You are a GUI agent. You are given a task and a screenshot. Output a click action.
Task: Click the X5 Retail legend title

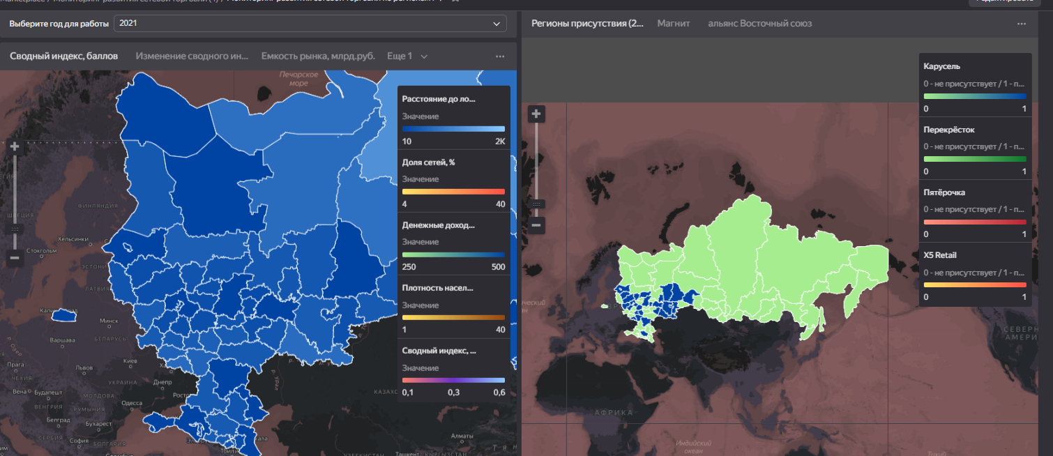click(x=940, y=254)
